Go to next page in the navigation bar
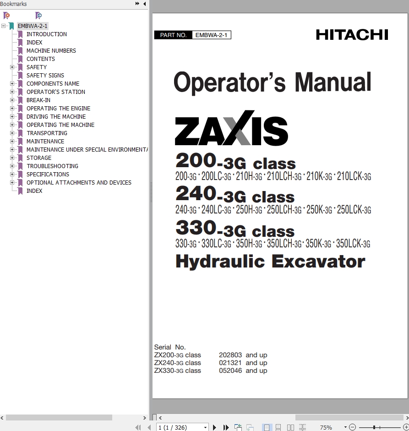 214,427
